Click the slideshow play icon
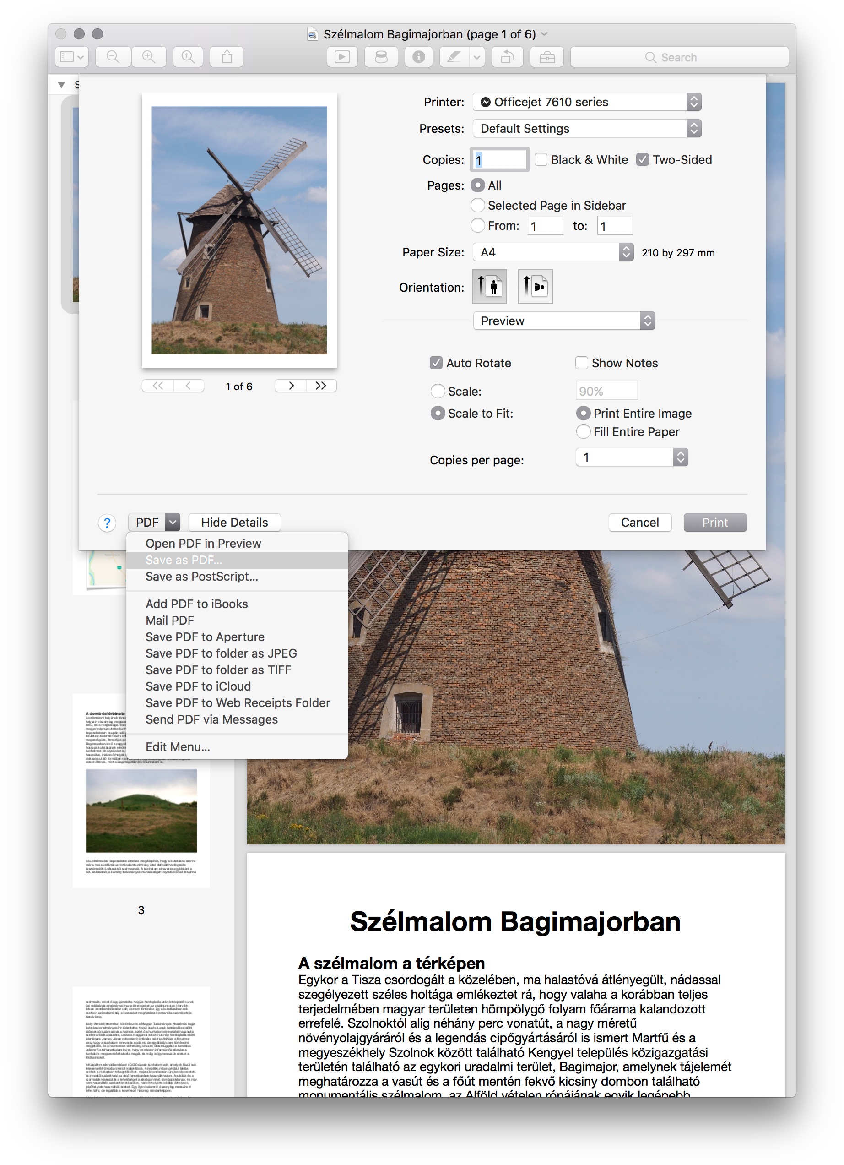844x1165 pixels. pos(342,57)
